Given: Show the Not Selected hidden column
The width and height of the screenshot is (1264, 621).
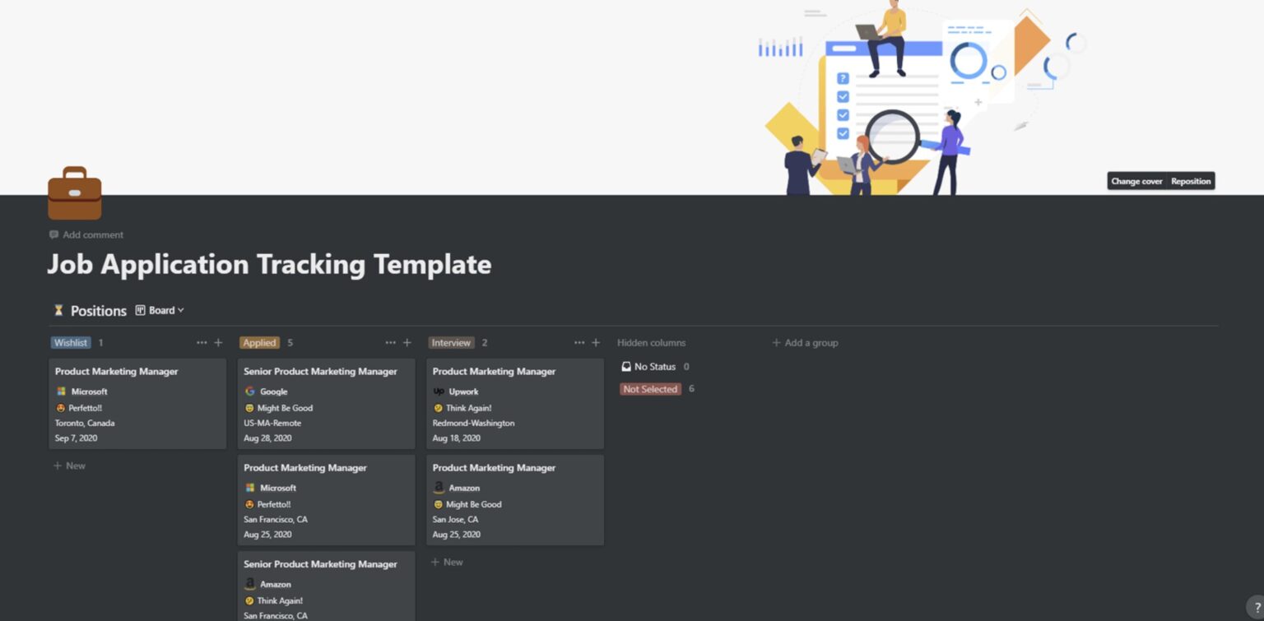Looking at the screenshot, I should pyautogui.click(x=650, y=389).
